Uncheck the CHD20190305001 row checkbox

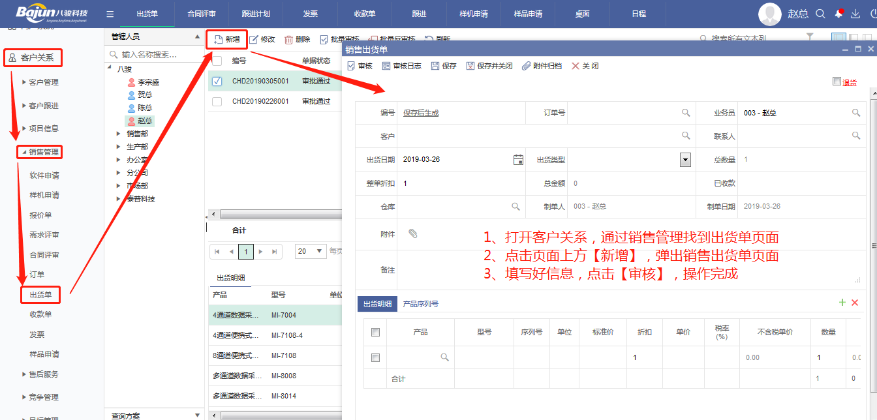tap(217, 82)
